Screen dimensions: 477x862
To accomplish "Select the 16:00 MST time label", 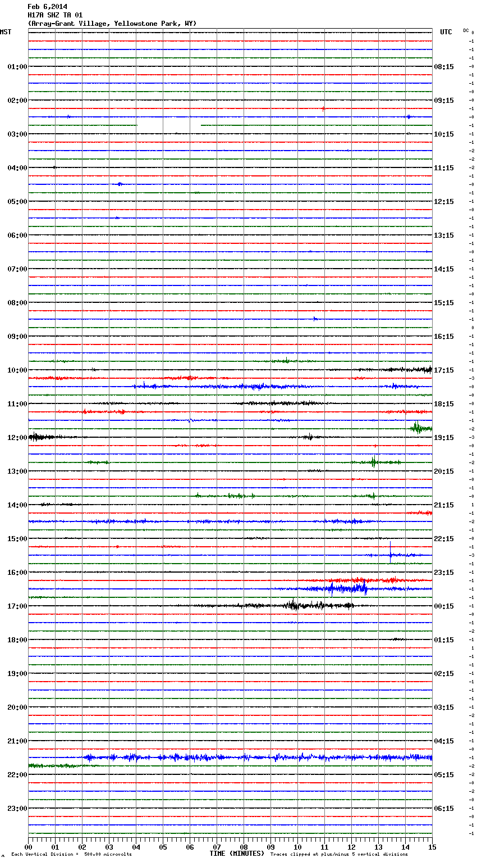I will tap(17, 573).
